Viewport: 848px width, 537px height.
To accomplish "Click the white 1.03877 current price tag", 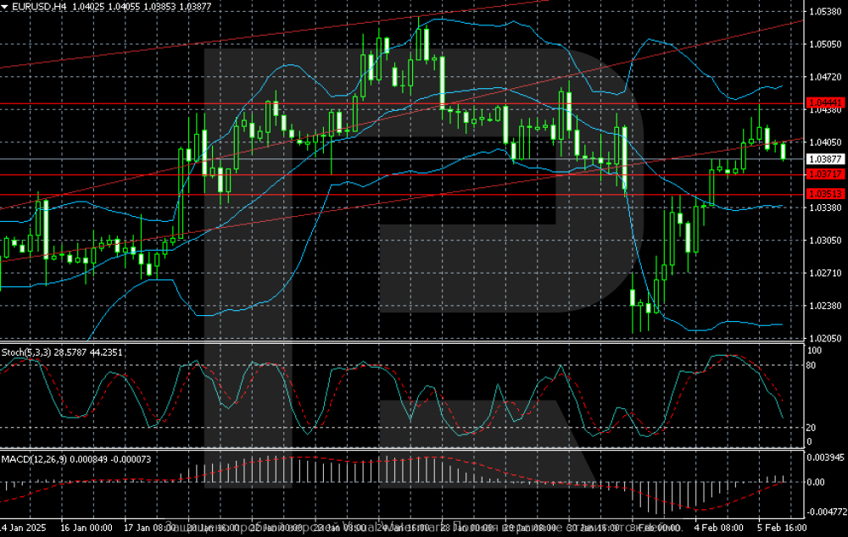I will click(x=824, y=159).
